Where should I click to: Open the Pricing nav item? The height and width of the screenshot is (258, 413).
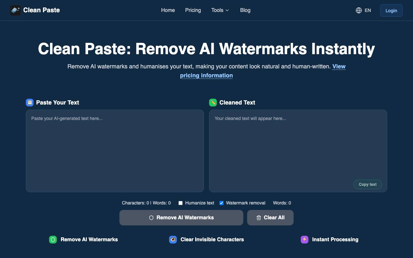click(x=193, y=10)
